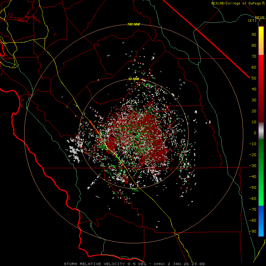The height and width of the screenshot is (266, 266).
Task: Click the -30 value on velocity scale
Action: point(253,166)
